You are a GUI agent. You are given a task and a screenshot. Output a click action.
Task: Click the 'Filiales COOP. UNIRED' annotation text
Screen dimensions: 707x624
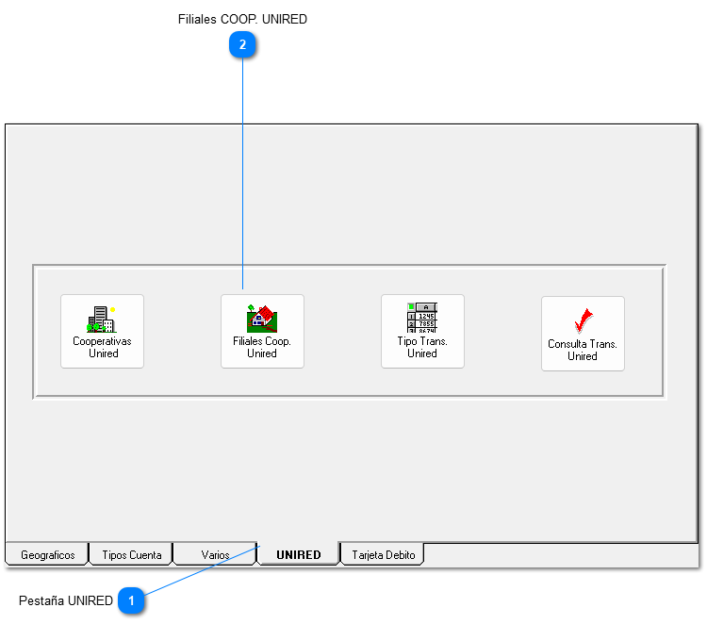coord(242,19)
